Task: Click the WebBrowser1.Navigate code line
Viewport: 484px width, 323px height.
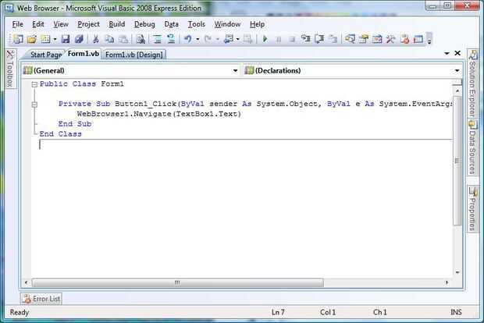Action: 159,114
